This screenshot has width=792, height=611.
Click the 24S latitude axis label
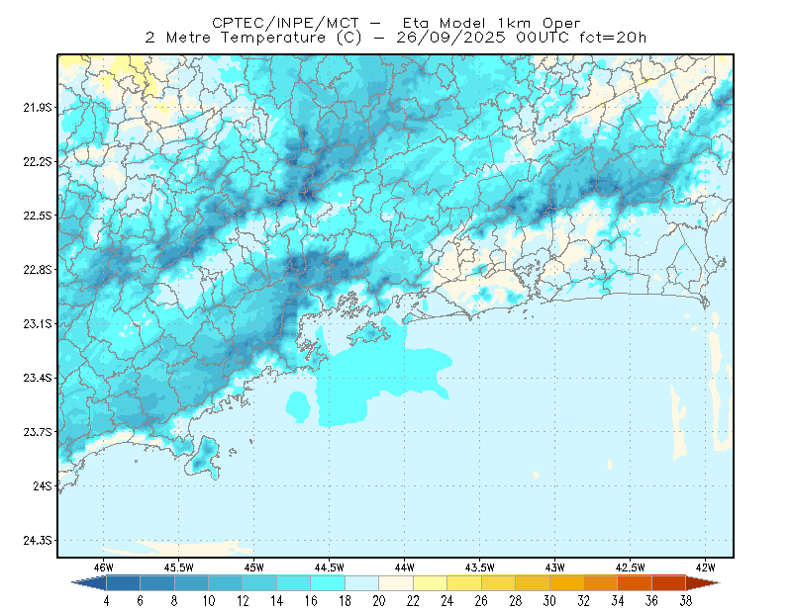pyautogui.click(x=43, y=485)
